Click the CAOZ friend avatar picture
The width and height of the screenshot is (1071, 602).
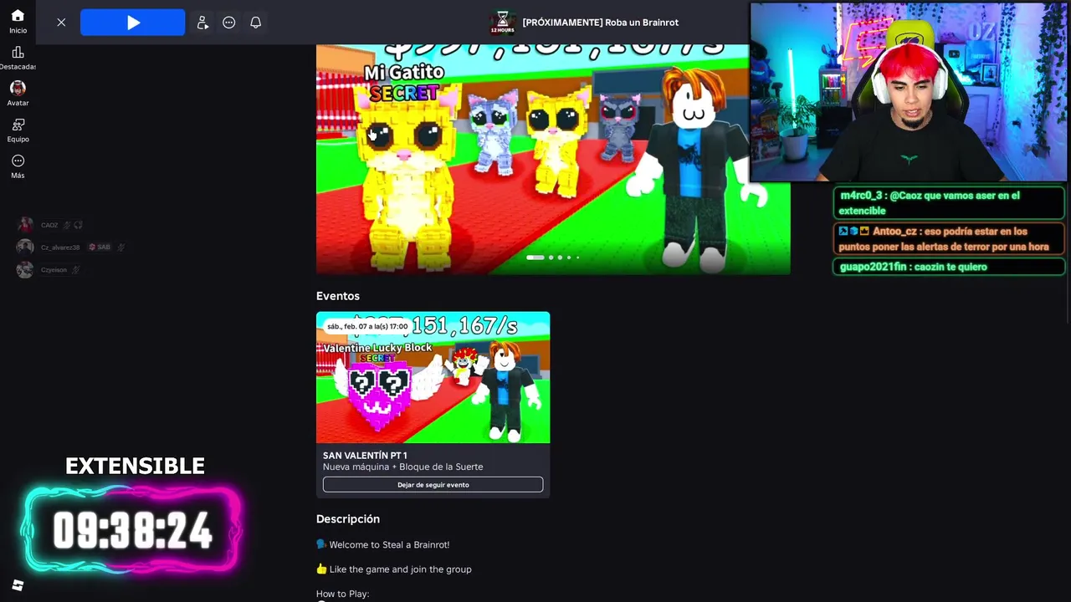pos(25,225)
